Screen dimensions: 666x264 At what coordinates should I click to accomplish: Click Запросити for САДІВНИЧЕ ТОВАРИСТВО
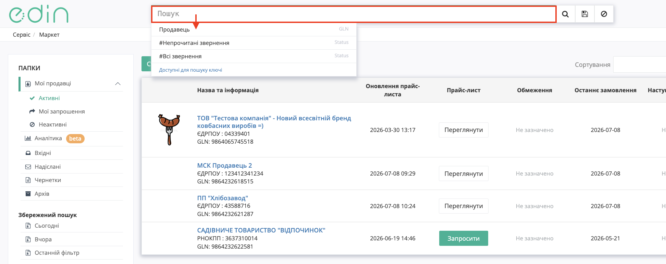click(x=464, y=238)
